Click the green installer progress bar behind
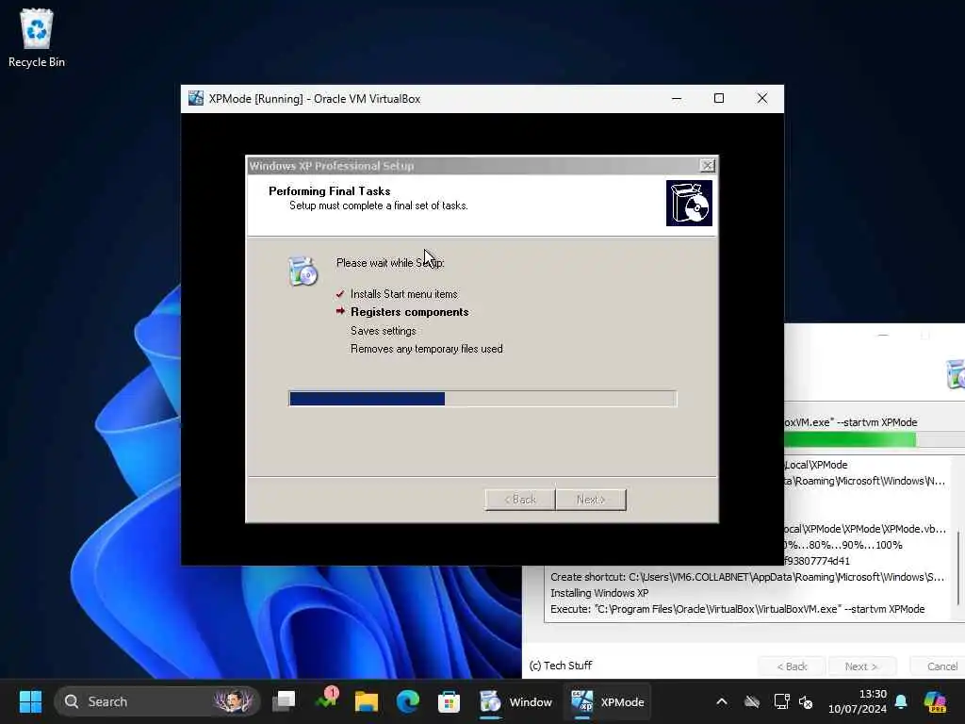Viewport: 965px width, 724px height. click(875, 439)
